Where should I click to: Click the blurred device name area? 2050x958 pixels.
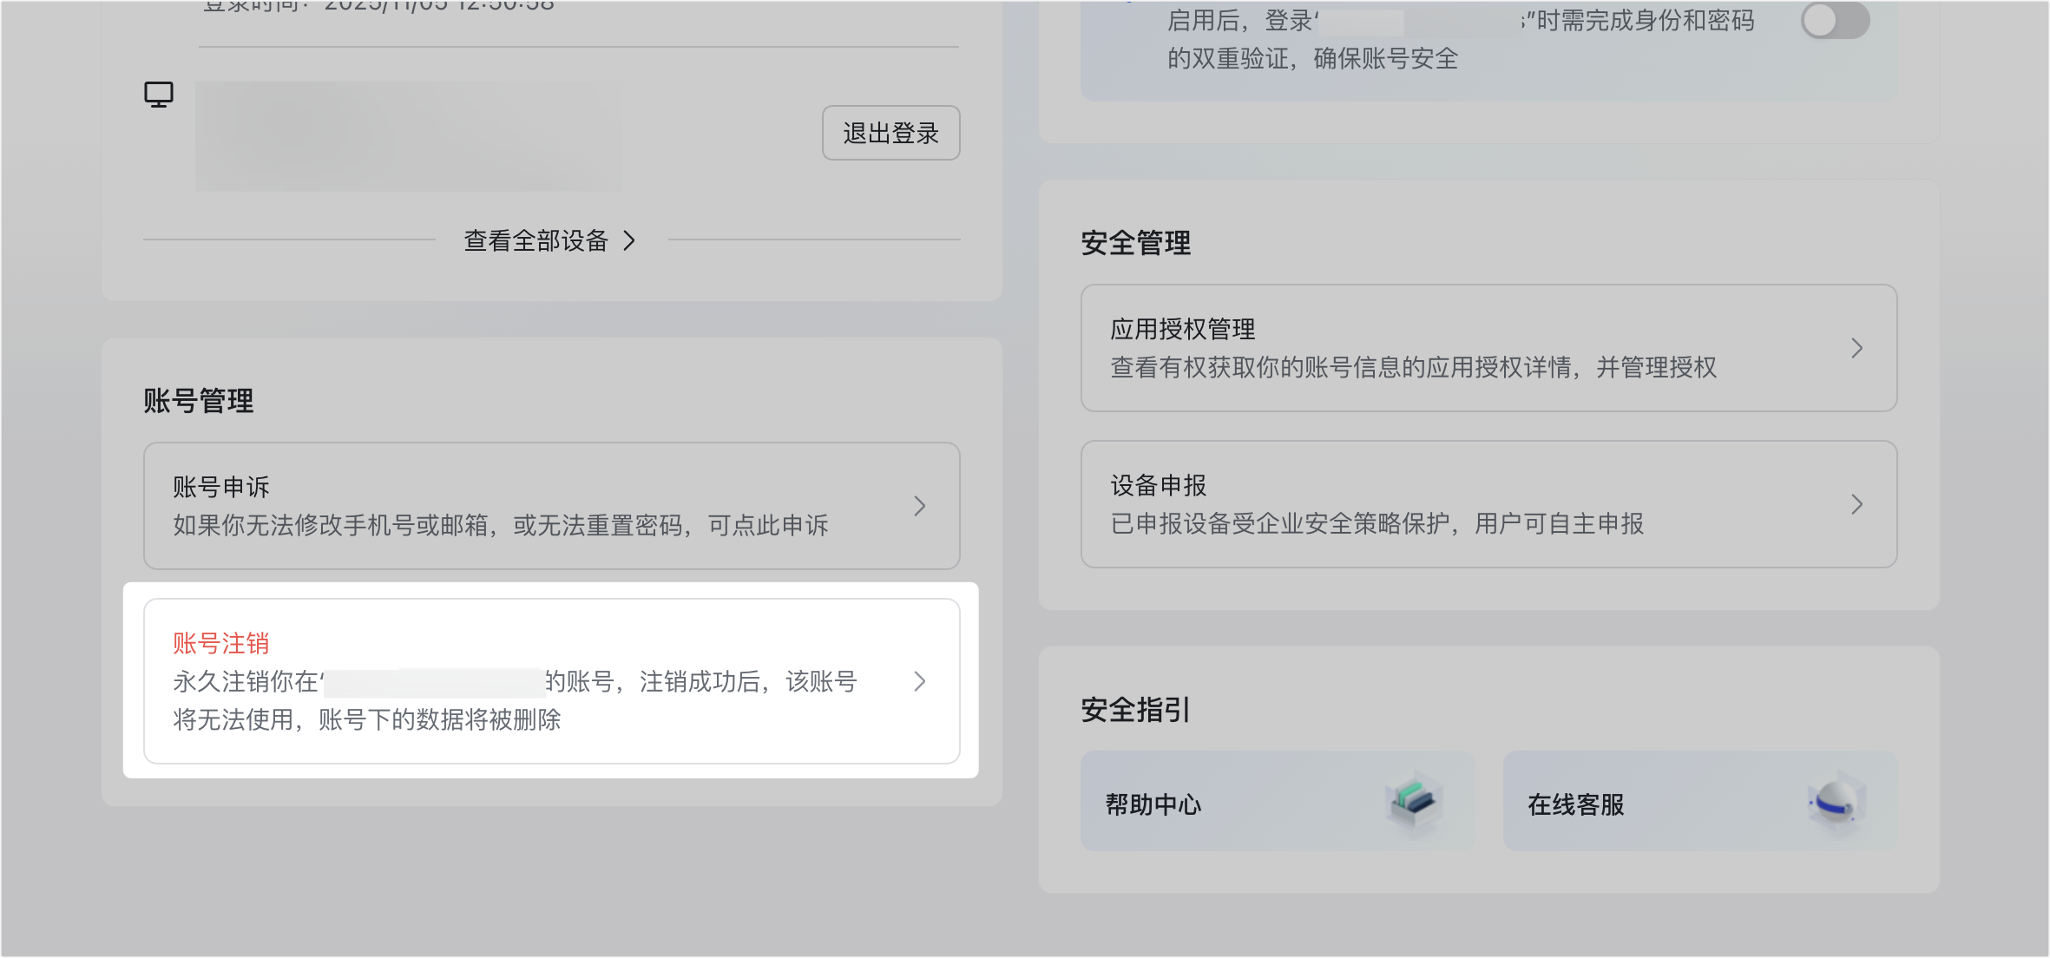click(x=408, y=135)
